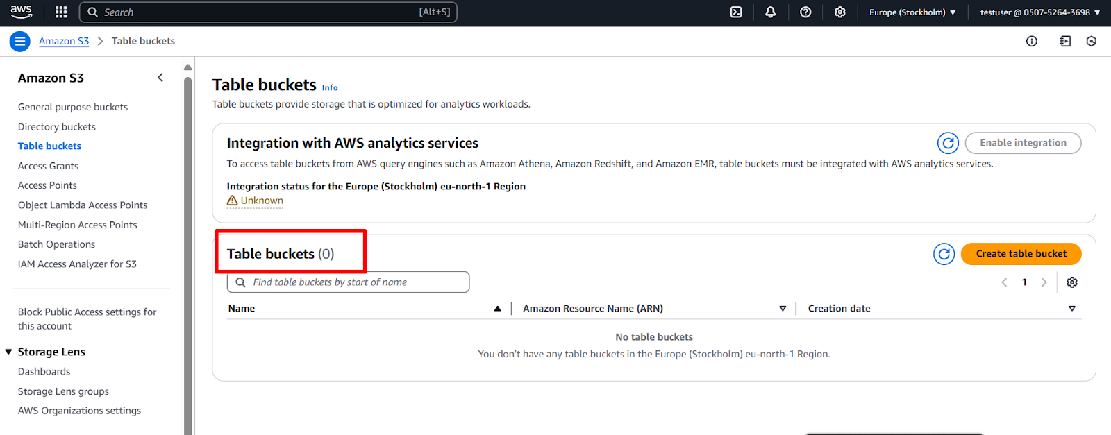The height and width of the screenshot is (435, 1111).
Task: Click the Name column header
Action: coord(242,309)
